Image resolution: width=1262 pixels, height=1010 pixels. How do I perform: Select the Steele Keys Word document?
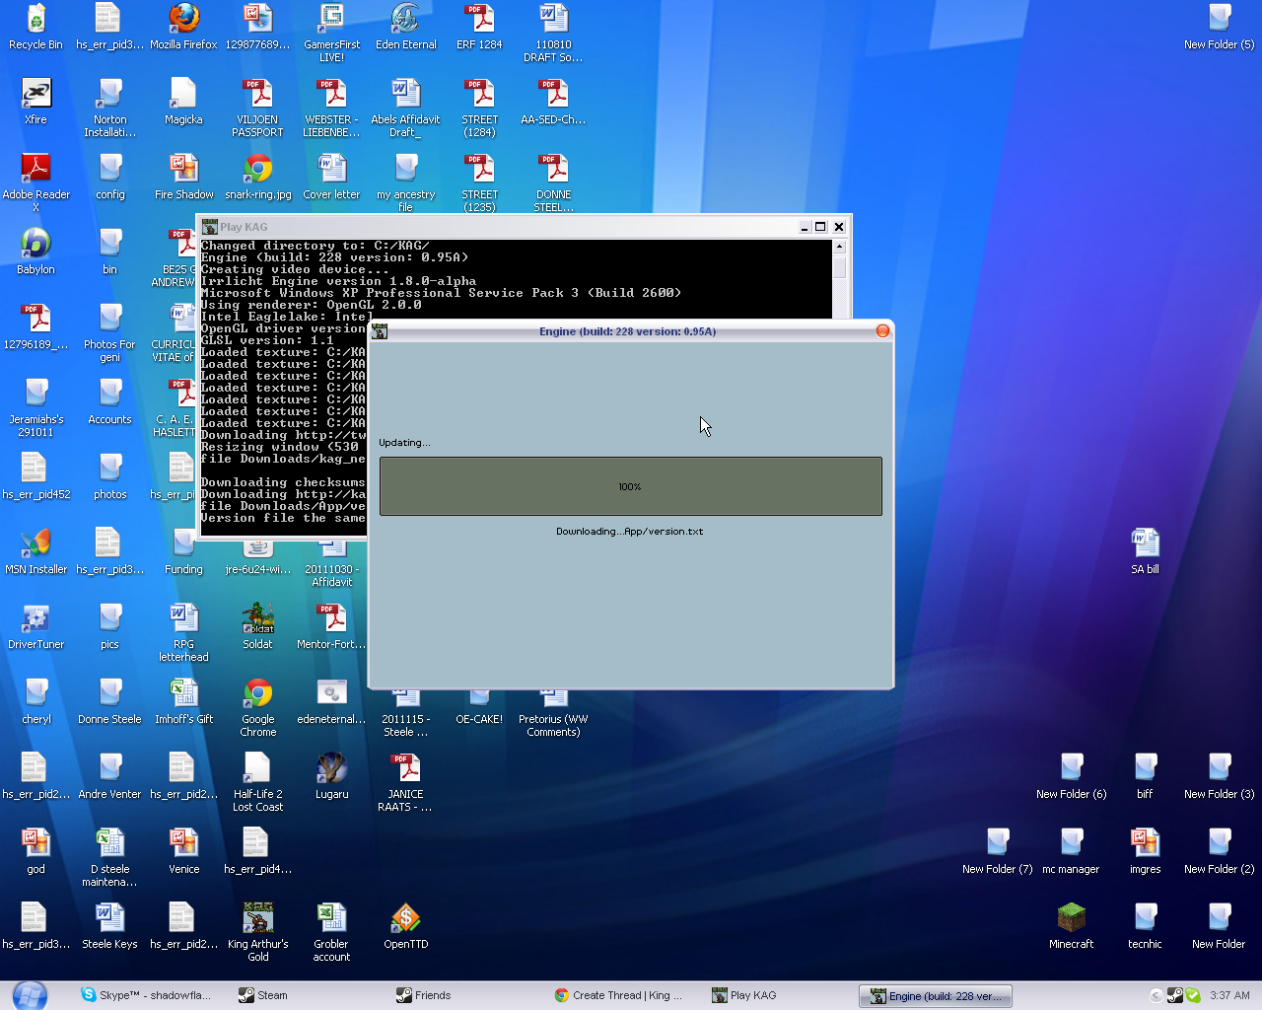[109, 927]
